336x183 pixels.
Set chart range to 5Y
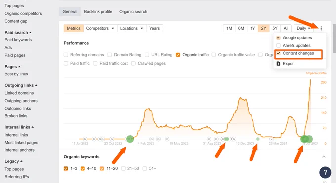(275, 28)
